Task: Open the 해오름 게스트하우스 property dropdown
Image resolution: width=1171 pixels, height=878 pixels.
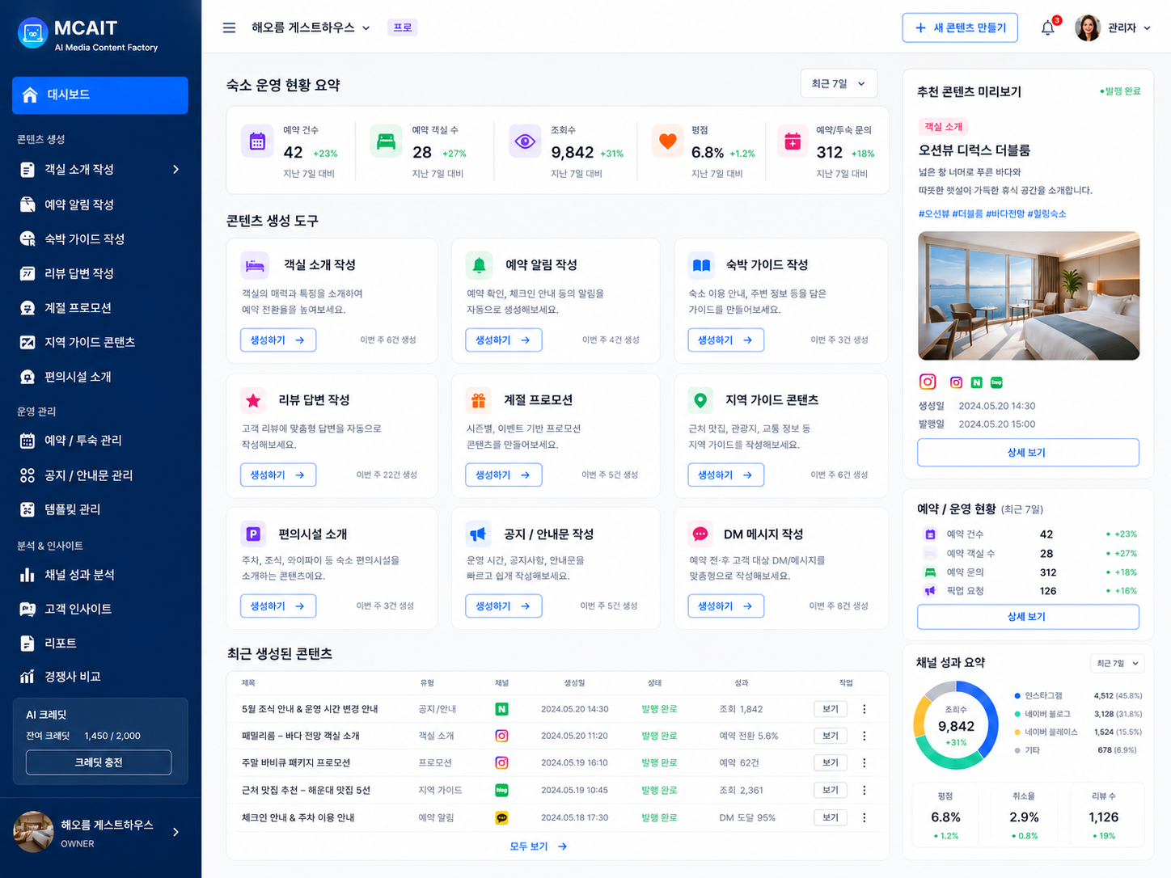Action: pos(311,27)
